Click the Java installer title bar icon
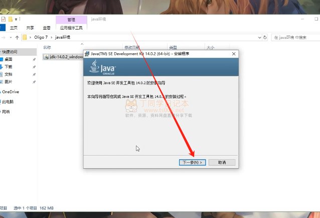Viewport: 320px width, 218px height. pyautogui.click(x=87, y=54)
